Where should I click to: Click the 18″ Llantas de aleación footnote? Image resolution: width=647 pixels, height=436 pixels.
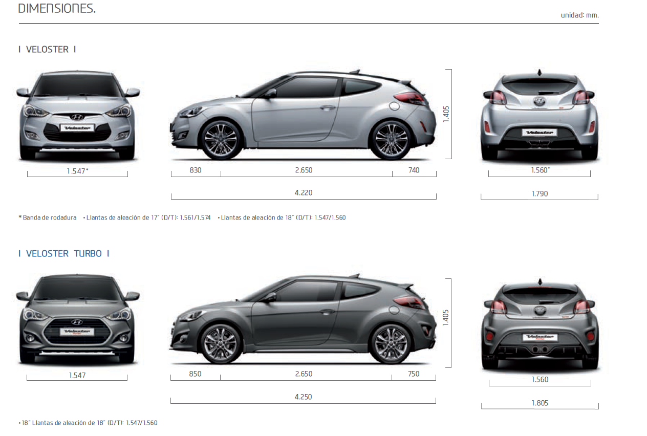pos(87,423)
